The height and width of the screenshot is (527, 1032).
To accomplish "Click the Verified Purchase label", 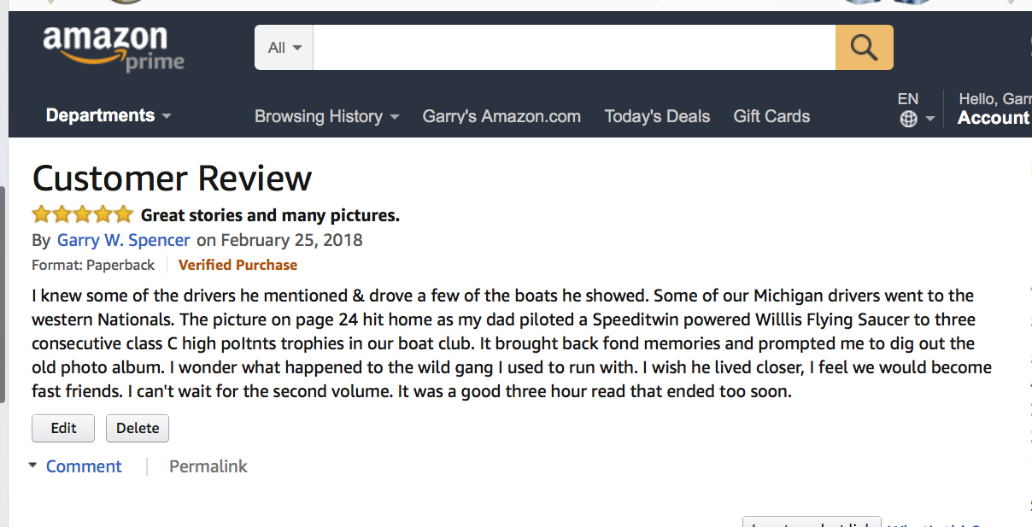I will click(237, 265).
